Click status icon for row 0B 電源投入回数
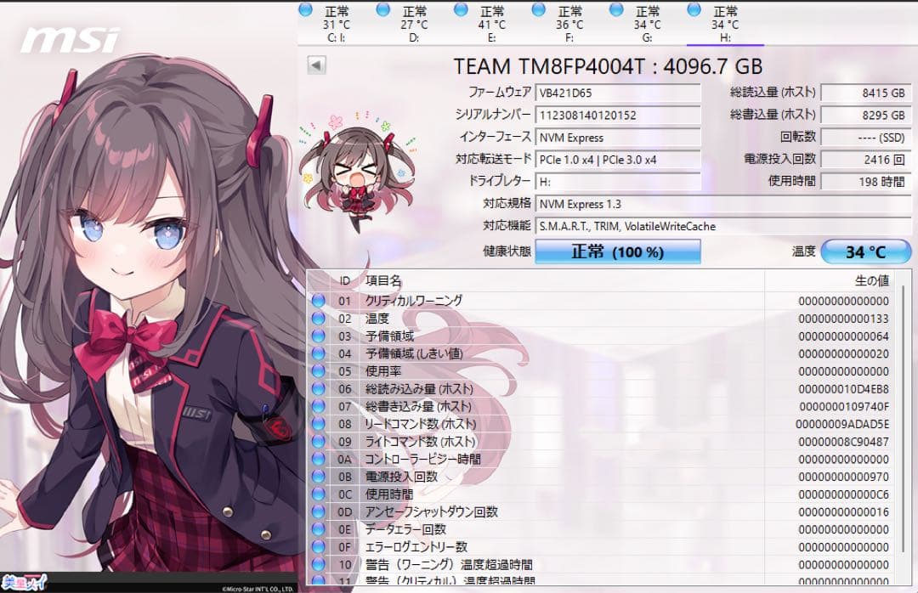 tap(319, 476)
